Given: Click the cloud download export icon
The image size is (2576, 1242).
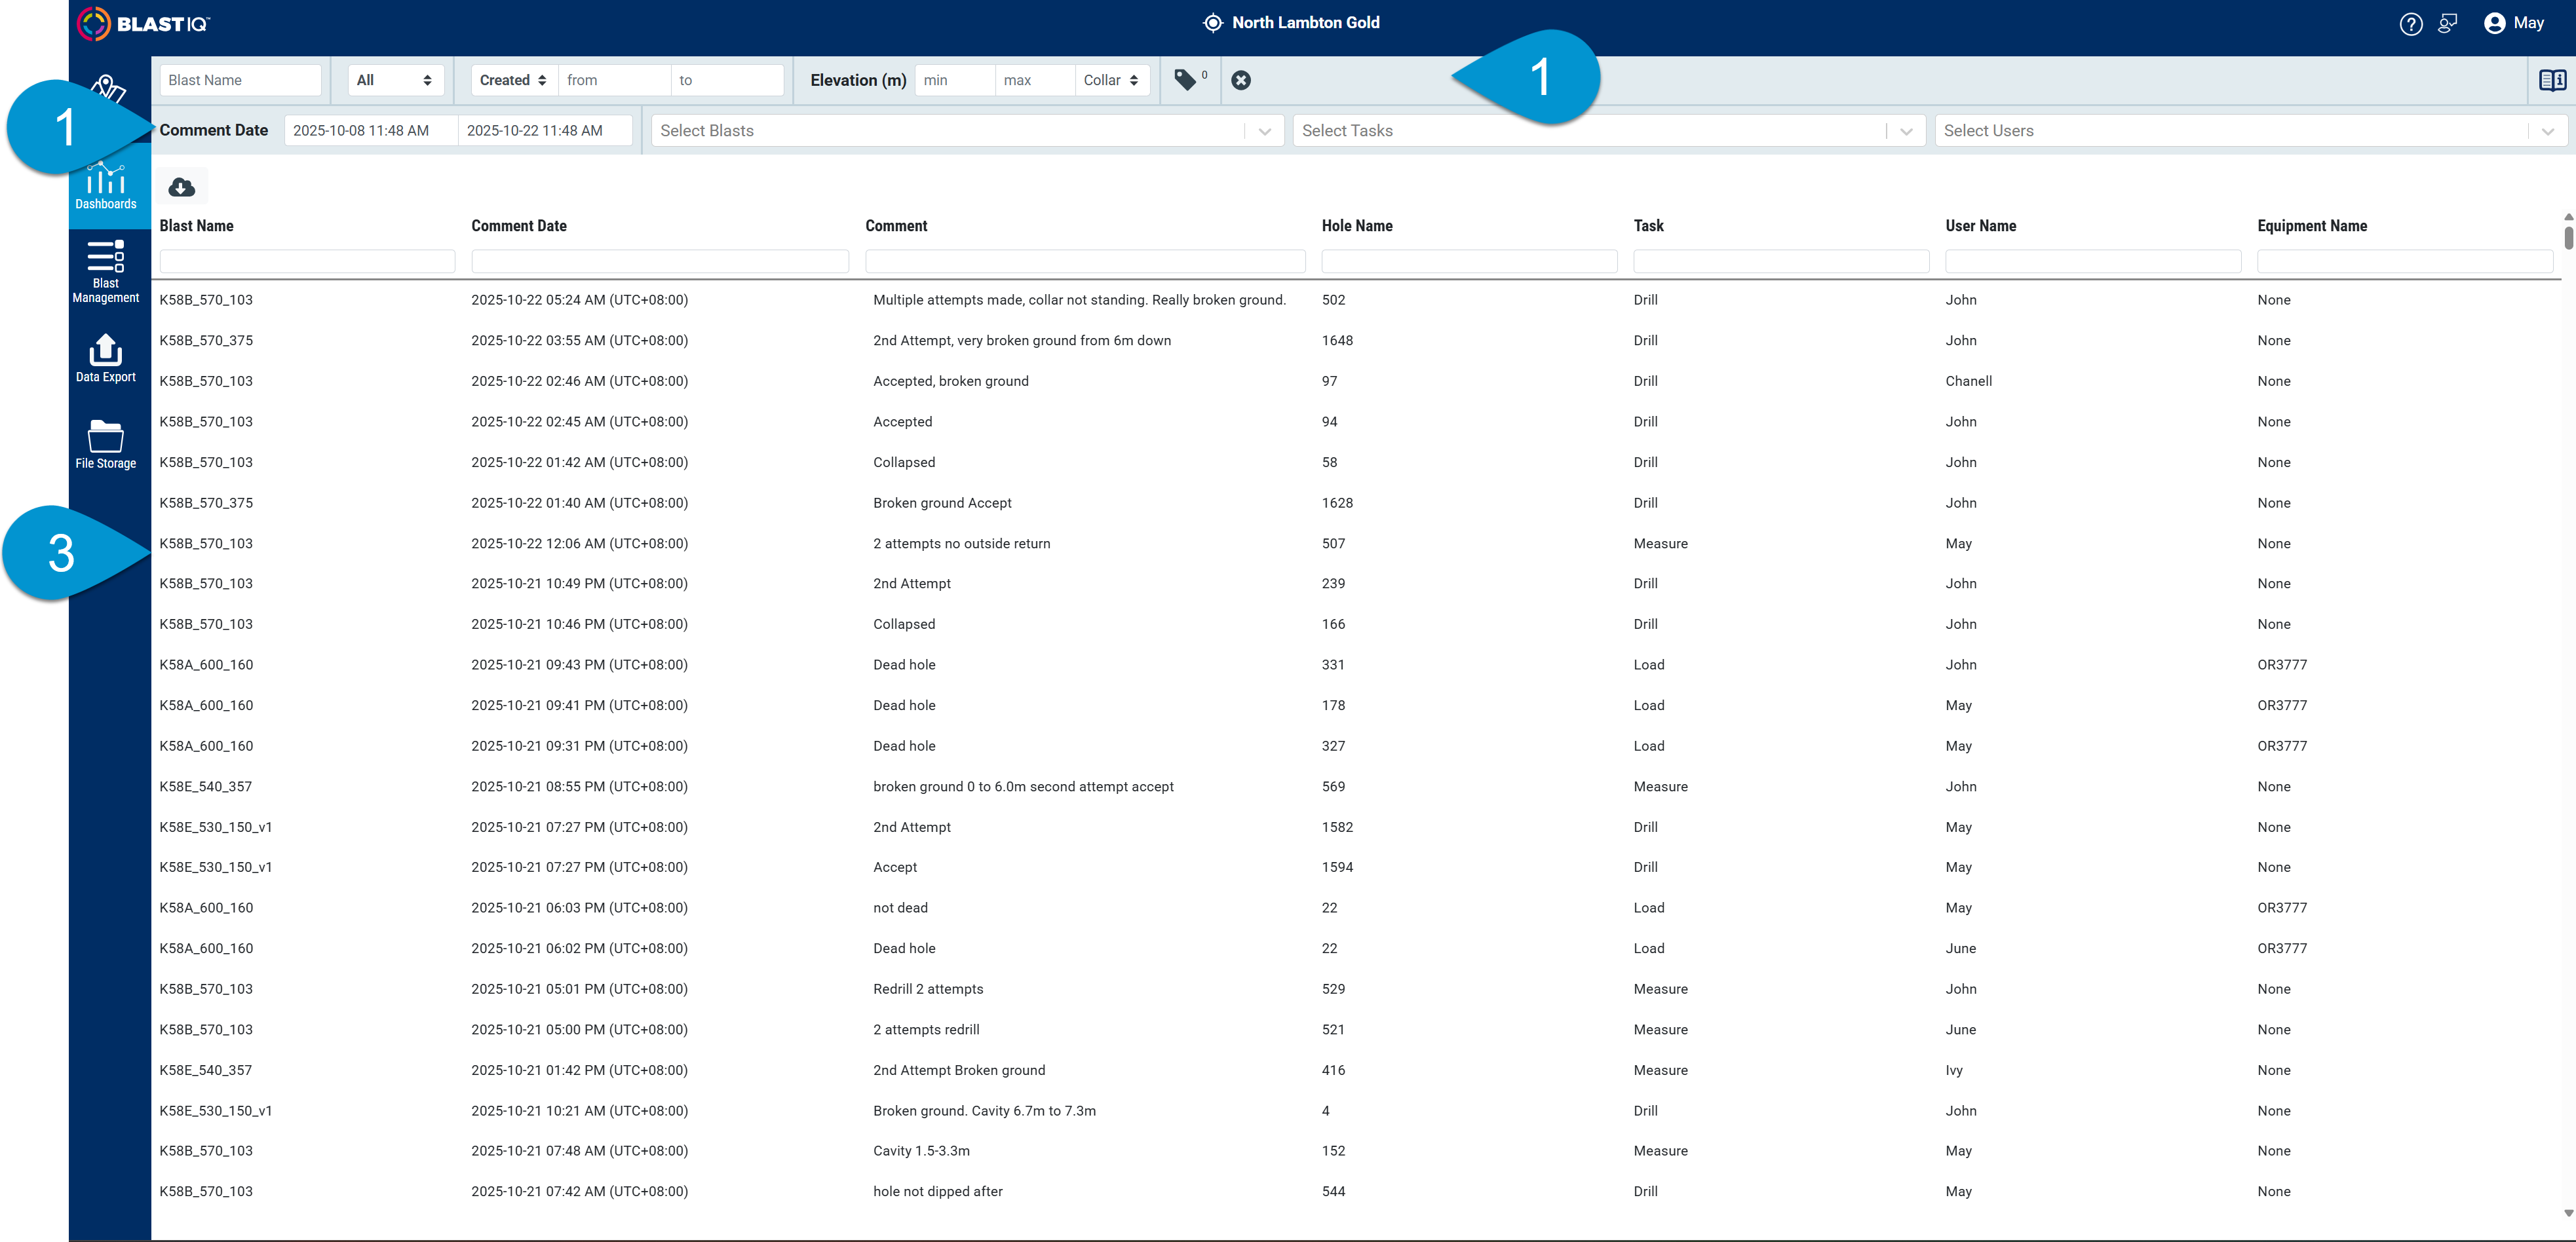Looking at the screenshot, I should 181,187.
